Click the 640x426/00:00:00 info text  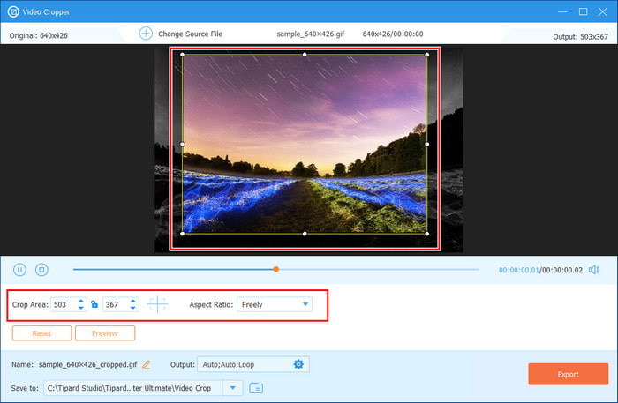(393, 34)
